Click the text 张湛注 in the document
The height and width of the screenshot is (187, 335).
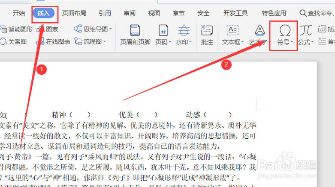(94, 178)
